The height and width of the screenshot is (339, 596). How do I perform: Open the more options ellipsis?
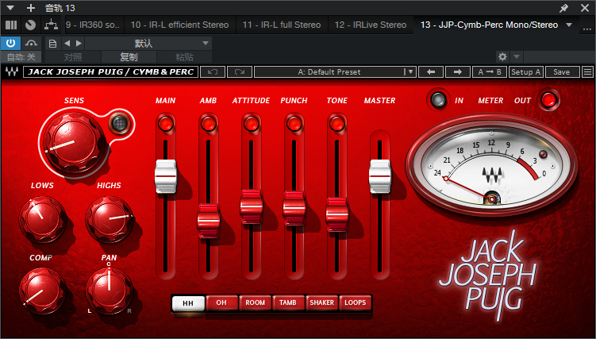pos(587,28)
